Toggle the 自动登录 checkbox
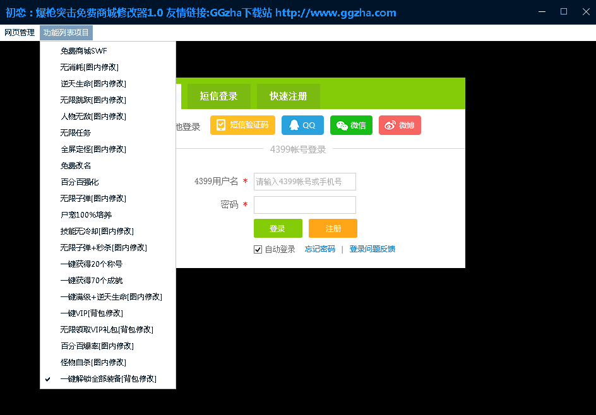This screenshot has width=596, height=415. point(258,250)
